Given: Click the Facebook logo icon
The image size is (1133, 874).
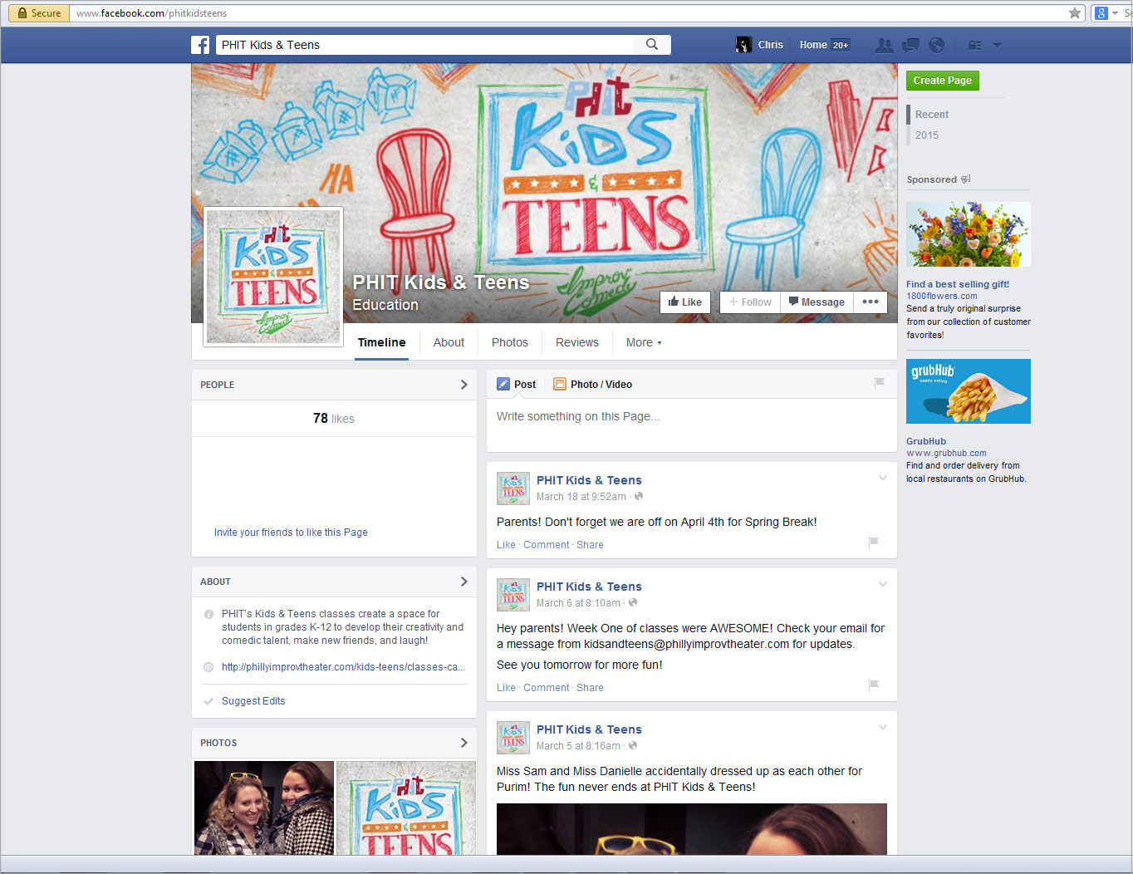Looking at the screenshot, I should [x=200, y=45].
